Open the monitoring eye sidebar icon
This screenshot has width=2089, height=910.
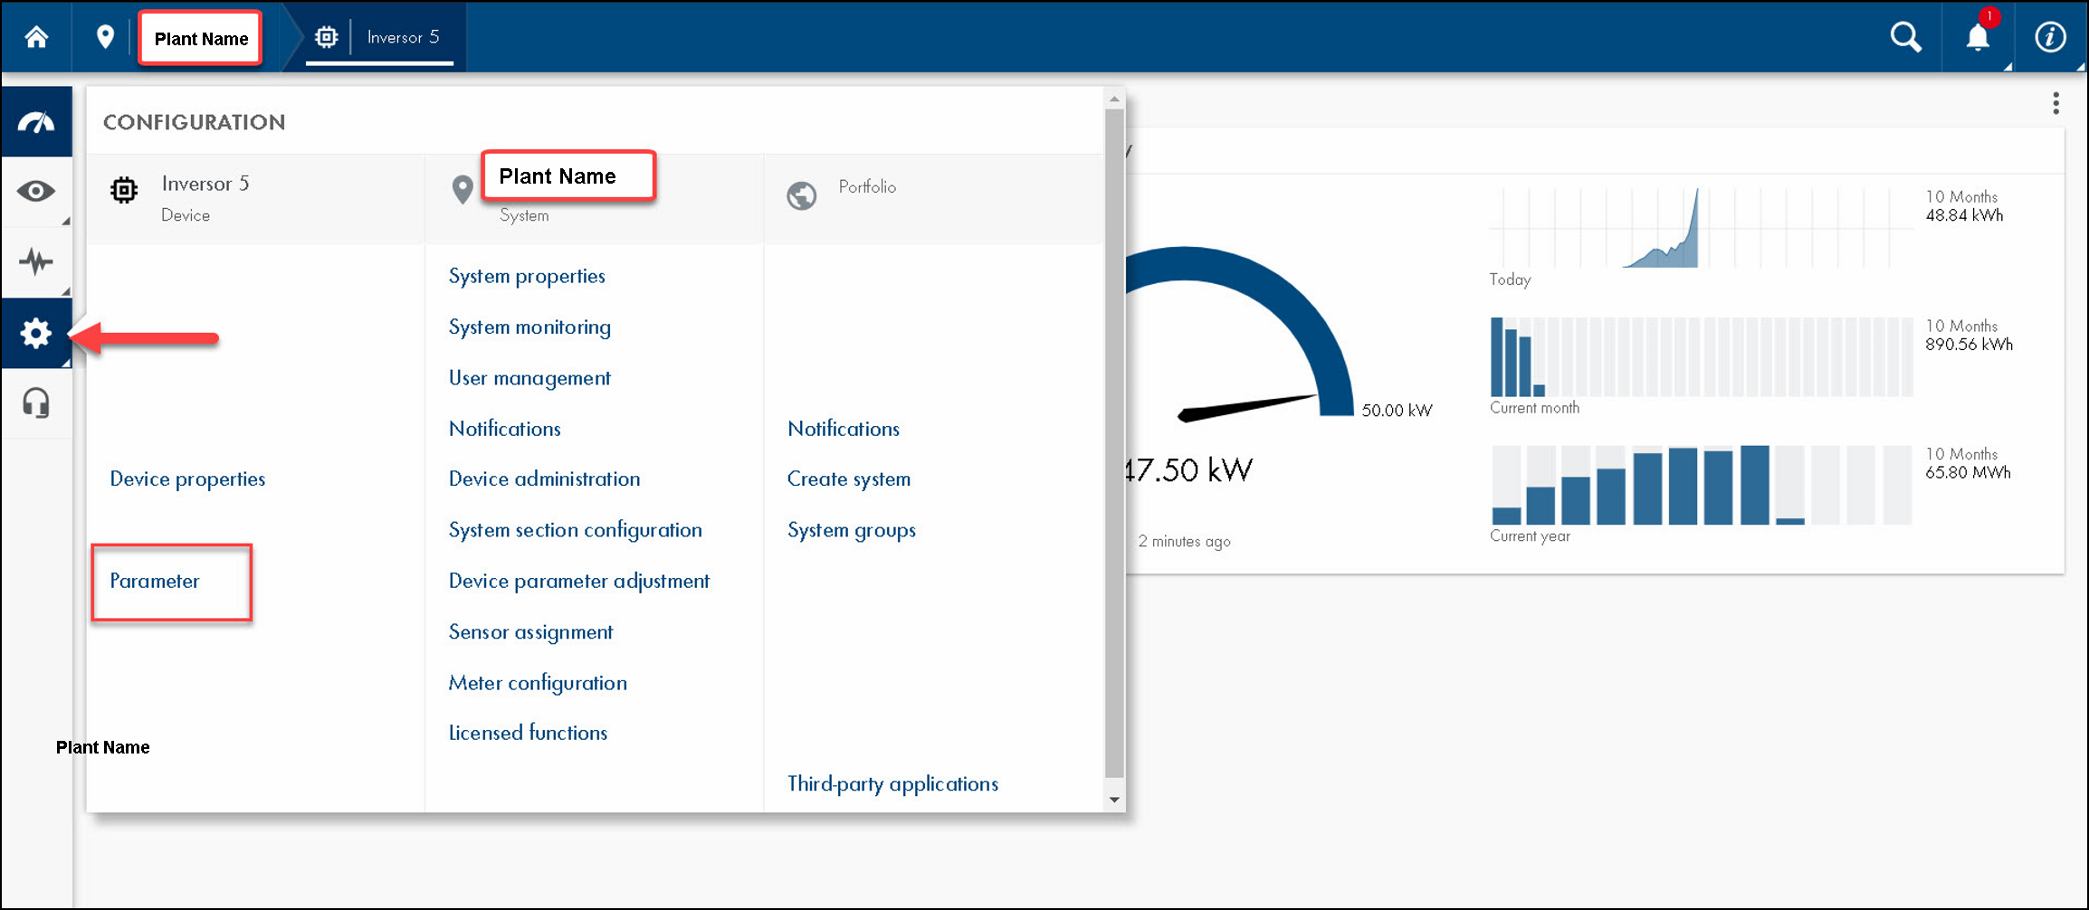coord(36,191)
